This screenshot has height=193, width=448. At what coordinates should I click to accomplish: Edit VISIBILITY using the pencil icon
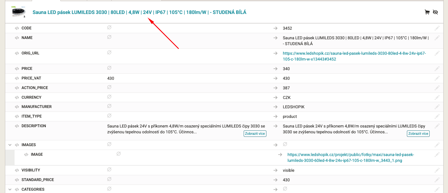(437, 170)
